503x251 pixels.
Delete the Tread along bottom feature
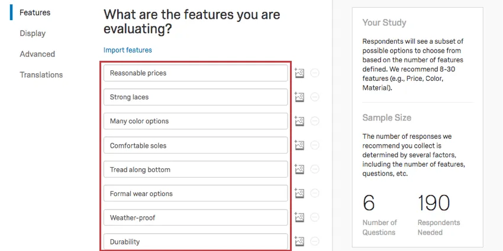pos(315,169)
